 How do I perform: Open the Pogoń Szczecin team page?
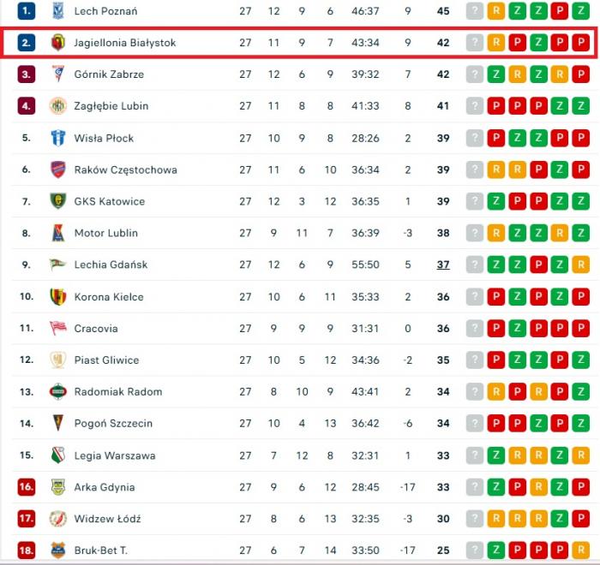pyautogui.click(x=113, y=424)
